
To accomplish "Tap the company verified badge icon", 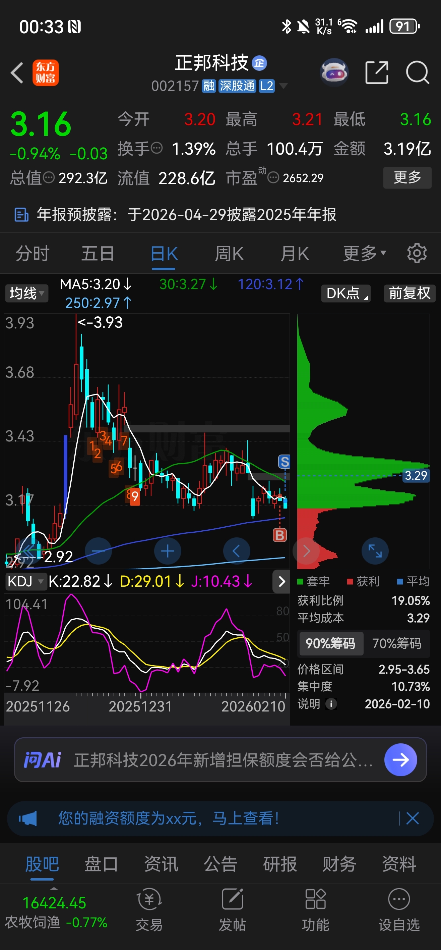I will 259,63.
